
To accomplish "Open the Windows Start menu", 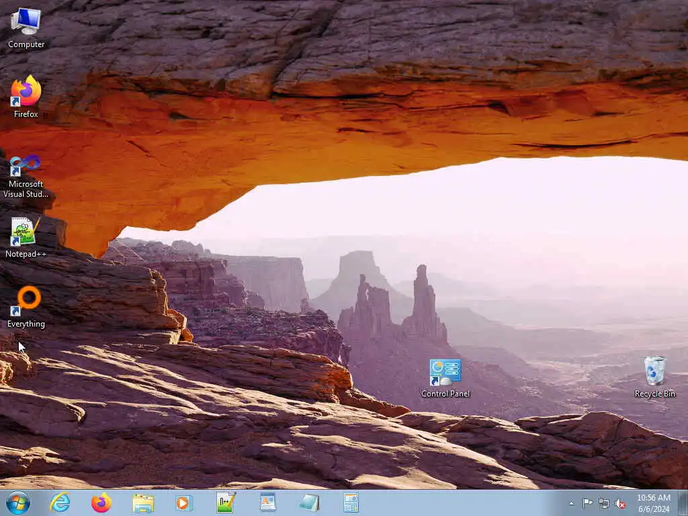I will point(18,503).
